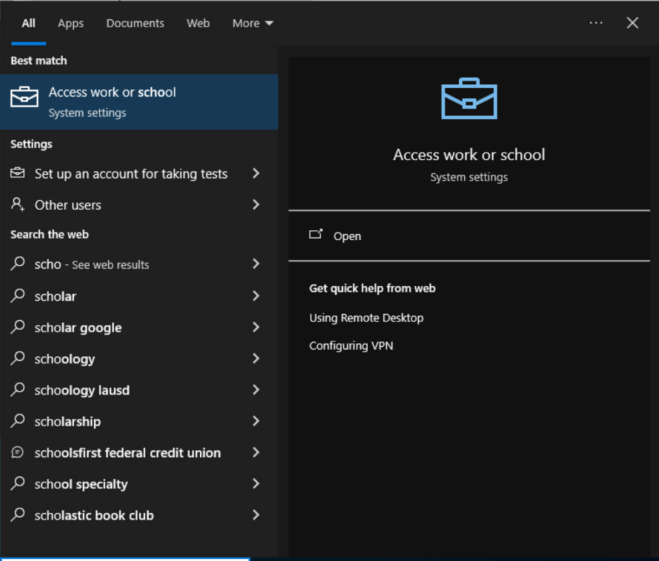Select the scholastic book club suggestion
This screenshot has height=561, width=659.
coord(94,515)
